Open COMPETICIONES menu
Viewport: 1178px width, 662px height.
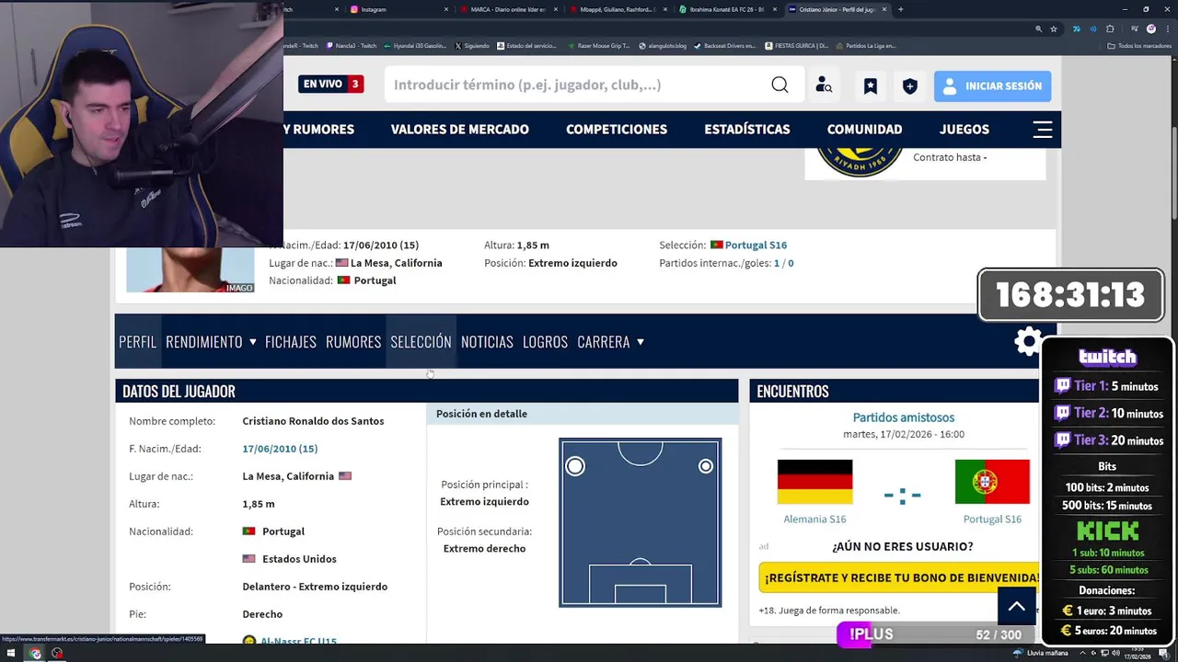pos(617,130)
